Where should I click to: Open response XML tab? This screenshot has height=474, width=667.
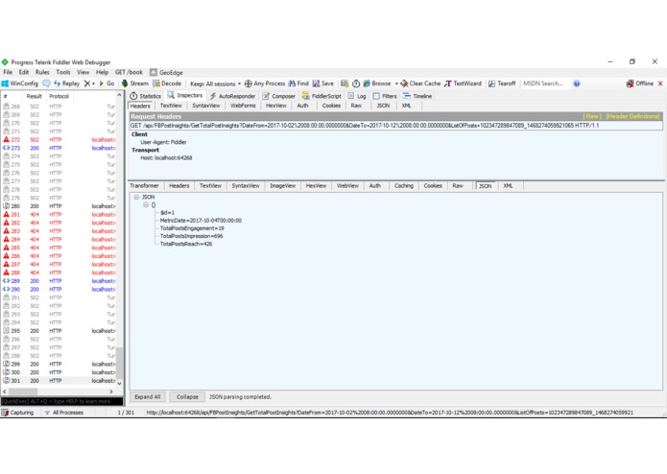tap(508, 186)
